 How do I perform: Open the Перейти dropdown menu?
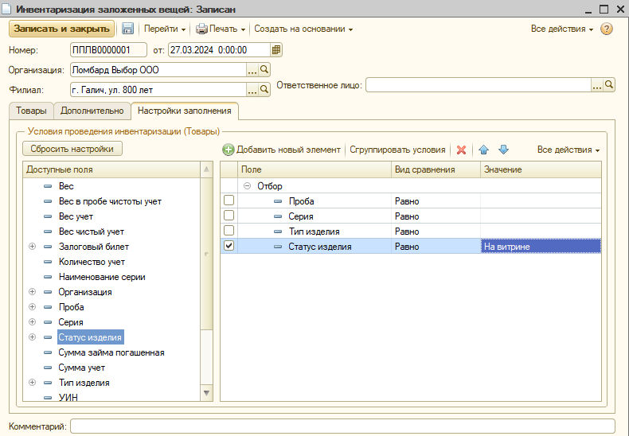coord(165,29)
